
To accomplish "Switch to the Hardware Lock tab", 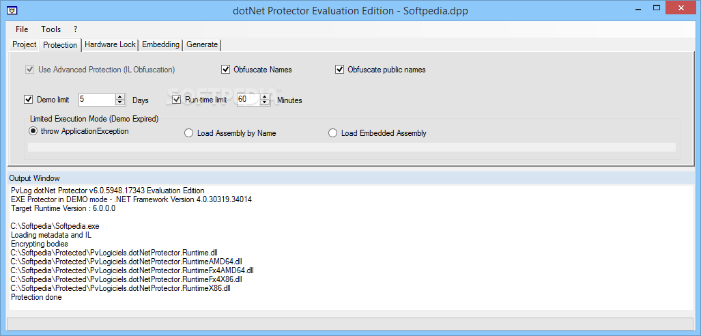I will pos(110,45).
